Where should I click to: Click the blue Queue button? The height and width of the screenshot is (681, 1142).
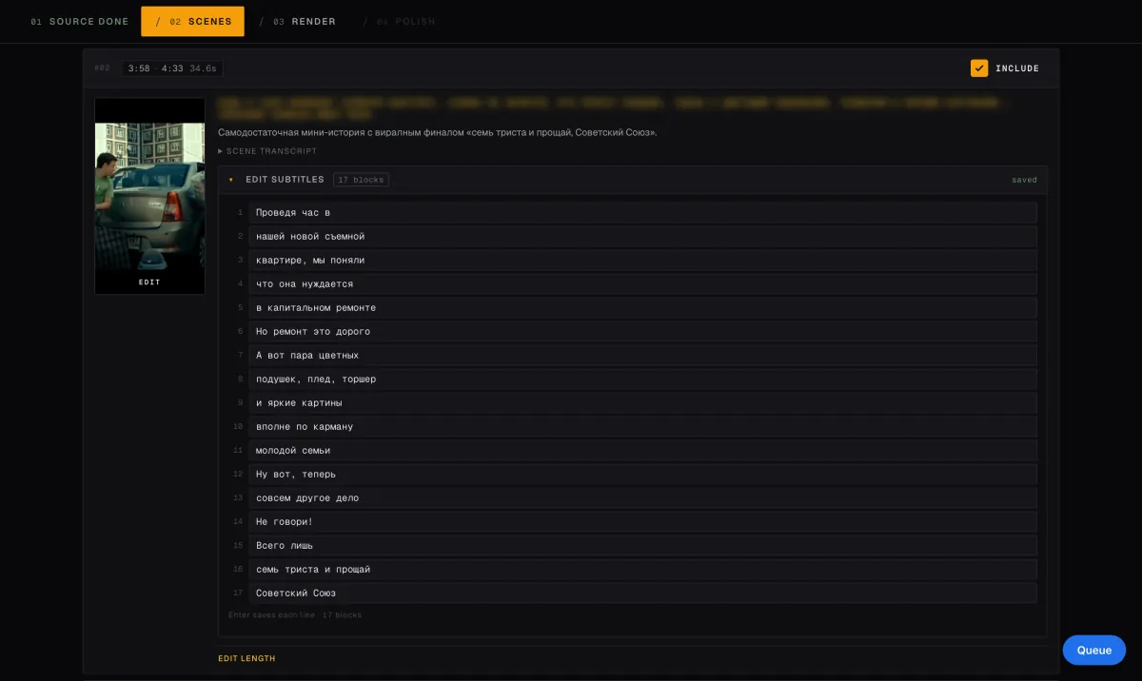1094,651
